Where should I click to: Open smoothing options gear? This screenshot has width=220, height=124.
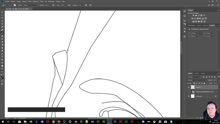point(86,5)
